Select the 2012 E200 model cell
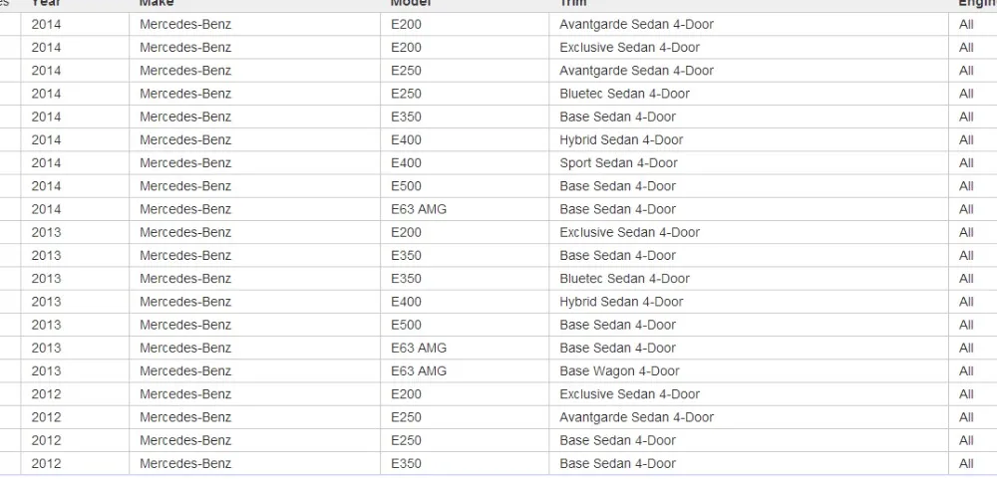Screen dimensions: 997x479 click(406, 394)
